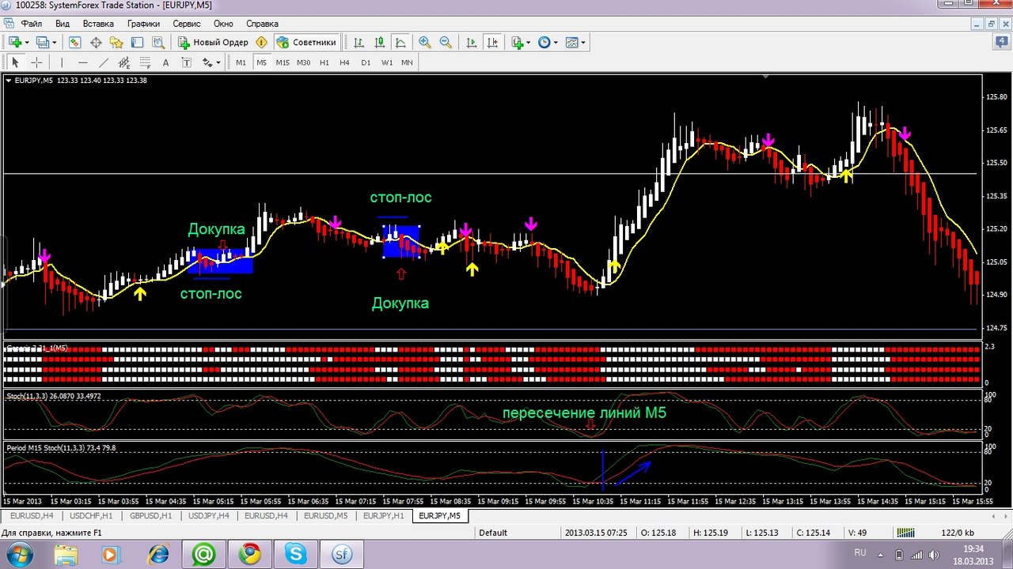This screenshot has width=1013, height=569.
Task: Open the Сервис menu
Action: tap(187, 24)
